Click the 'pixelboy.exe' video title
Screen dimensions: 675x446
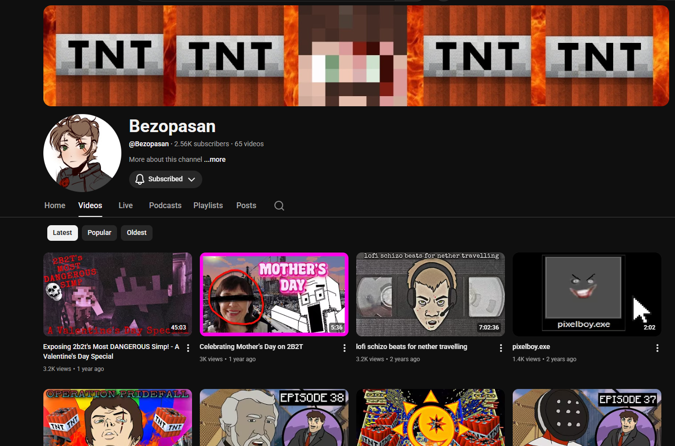coord(531,347)
